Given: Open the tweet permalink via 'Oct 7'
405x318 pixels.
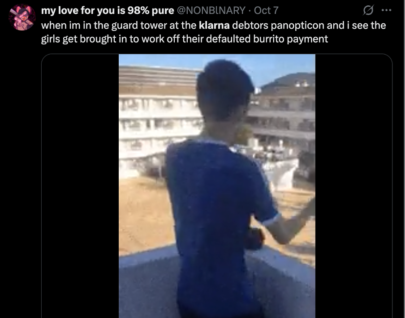Looking at the screenshot, I should [x=266, y=10].
